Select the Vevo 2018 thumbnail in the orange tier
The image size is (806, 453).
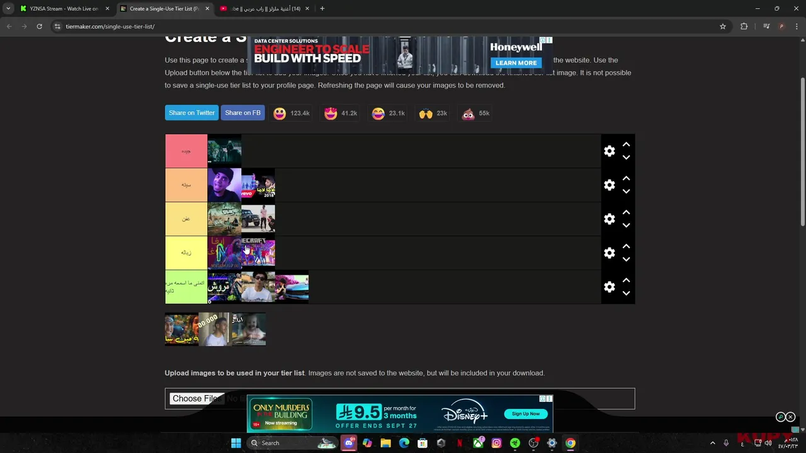(258, 185)
